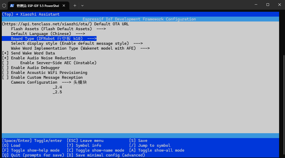Click the (Top) breadcrumb
285x158 pixels.
(x=8, y=14)
